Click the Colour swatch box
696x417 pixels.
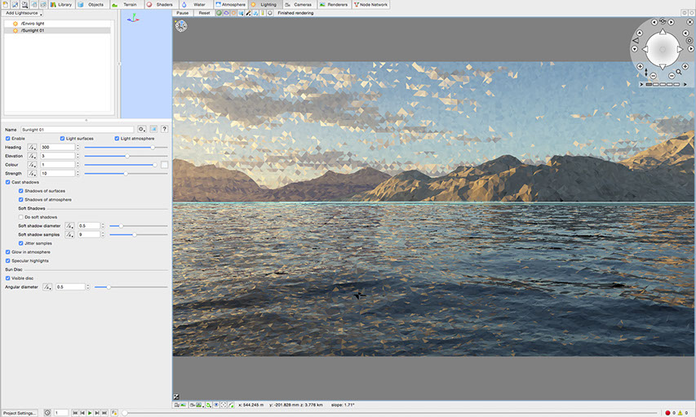(x=164, y=165)
